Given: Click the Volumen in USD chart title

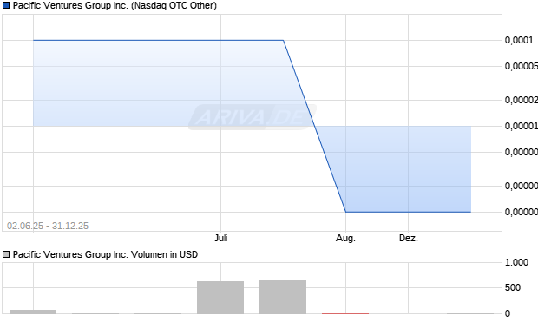Looking at the screenshot, I should tap(105, 254).
